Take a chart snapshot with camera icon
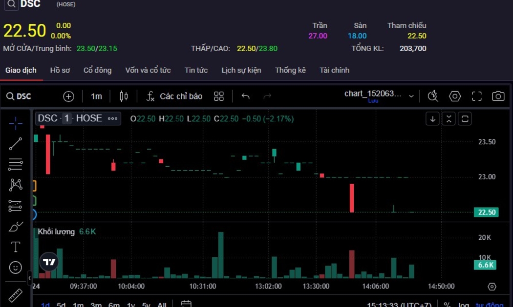Image resolution: width=513 pixels, height=307 pixels. pos(498,96)
